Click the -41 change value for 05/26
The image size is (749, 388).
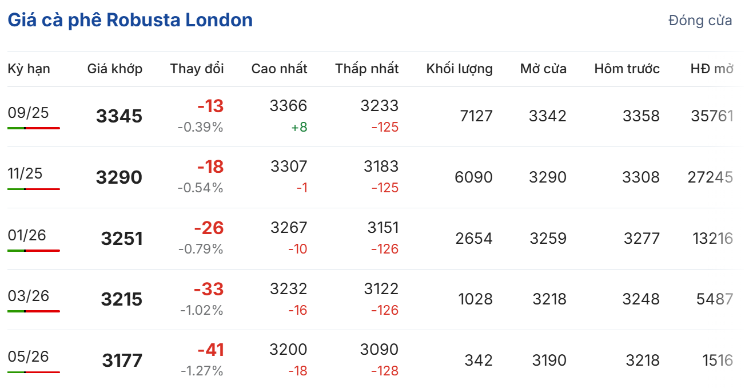click(x=210, y=350)
